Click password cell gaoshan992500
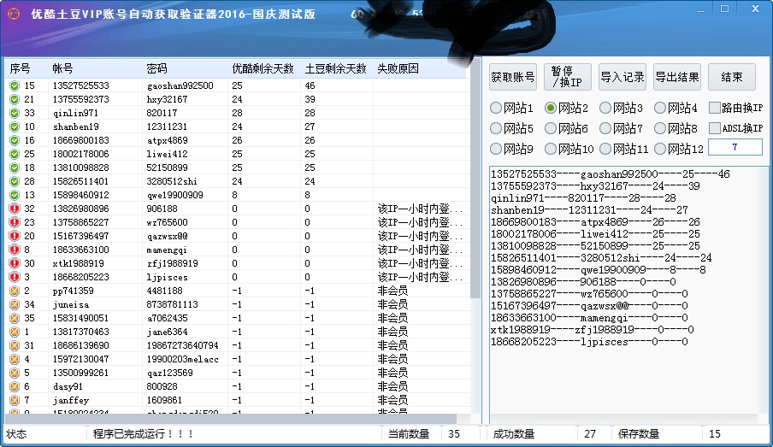This screenshot has width=773, height=447. click(180, 85)
